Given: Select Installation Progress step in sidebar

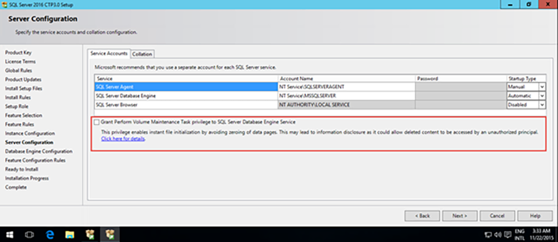Looking at the screenshot, I should tap(27, 178).
